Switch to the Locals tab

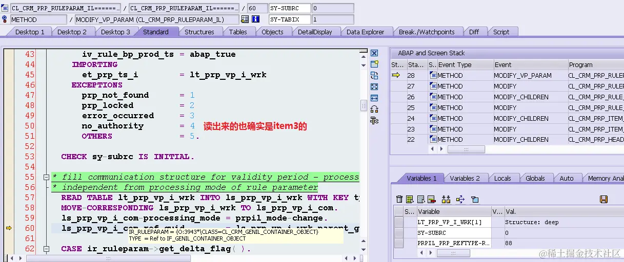point(502,178)
